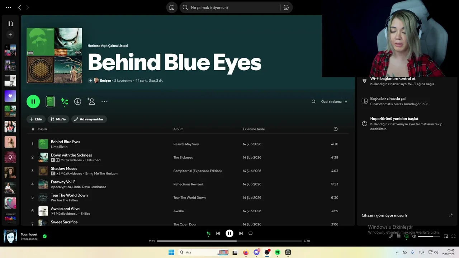The image size is (459, 258).
Task: Open the Spotify Home page icon
Action: coord(172,8)
